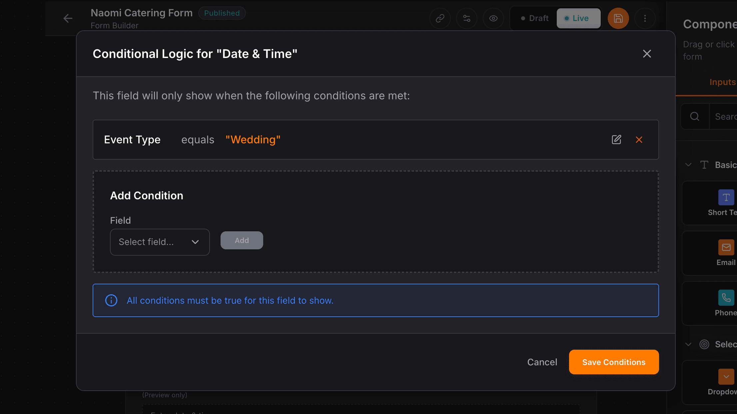
Task: Collapse the Select components section
Action: 688,344
